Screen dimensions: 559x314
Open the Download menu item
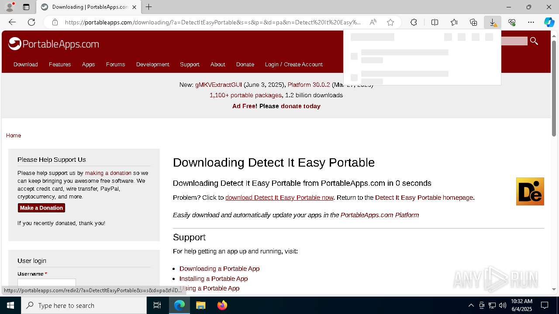pos(26,64)
